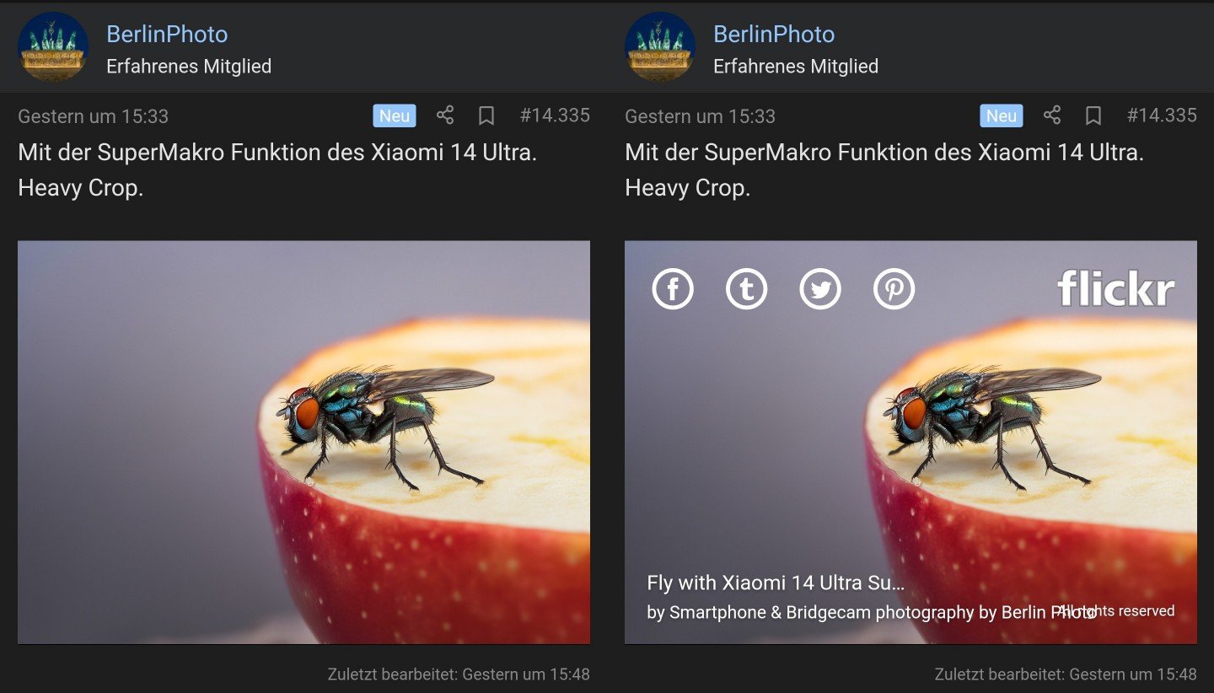Click the share icon in left post
Screen dimensions: 1214x693
pyautogui.click(x=445, y=115)
